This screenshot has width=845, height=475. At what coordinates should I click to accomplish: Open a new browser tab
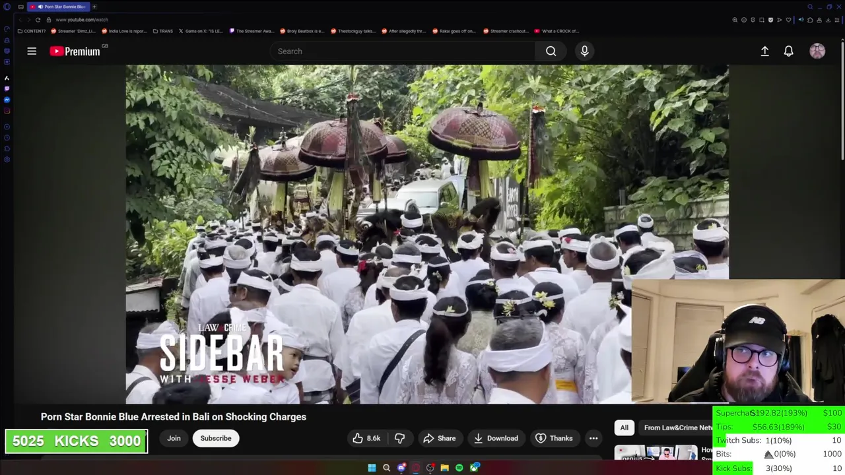pos(94,7)
